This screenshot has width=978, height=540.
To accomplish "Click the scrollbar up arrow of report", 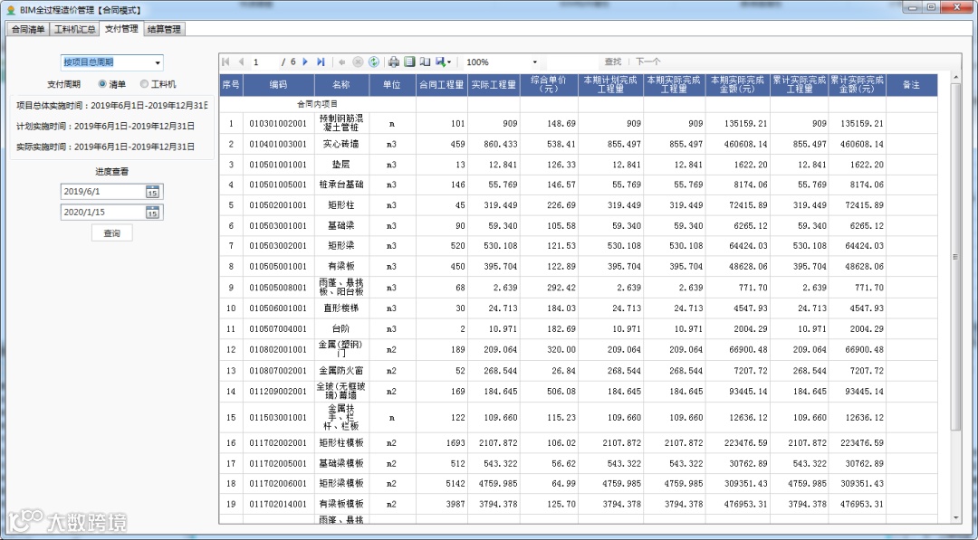I will (x=955, y=78).
